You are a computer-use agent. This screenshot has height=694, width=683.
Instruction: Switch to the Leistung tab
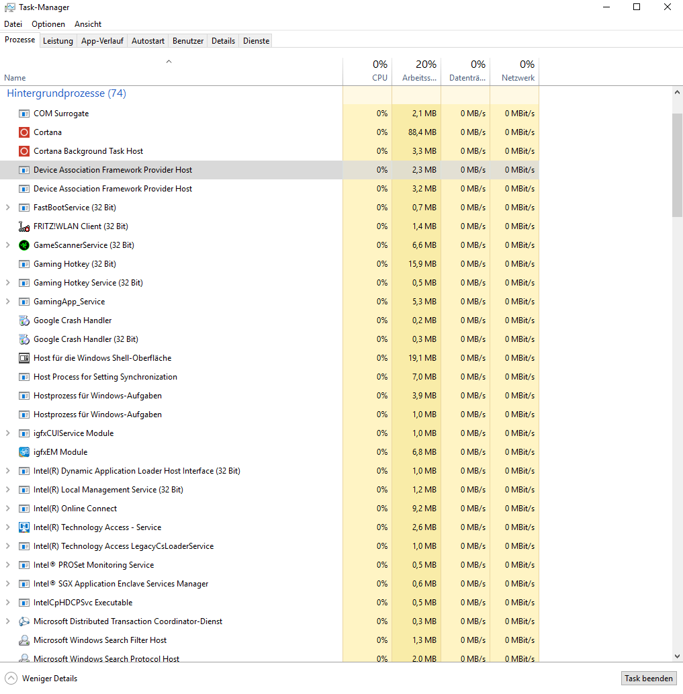point(58,41)
